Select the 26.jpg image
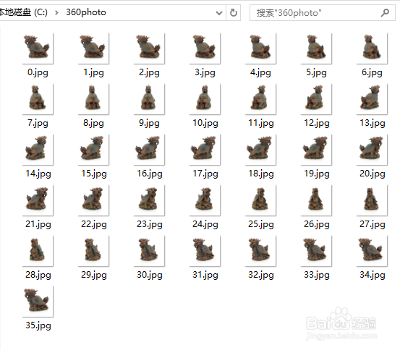400x350 pixels. pos(316,200)
